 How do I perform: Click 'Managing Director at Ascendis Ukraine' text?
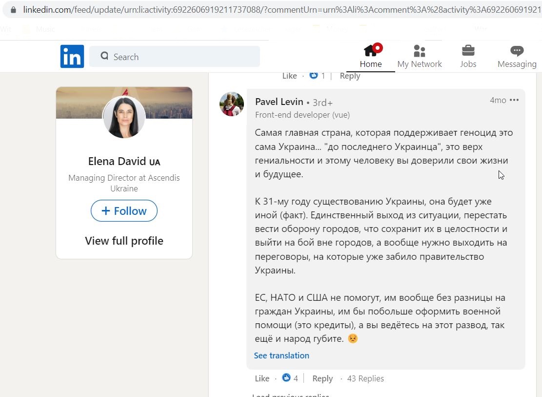pos(124,183)
